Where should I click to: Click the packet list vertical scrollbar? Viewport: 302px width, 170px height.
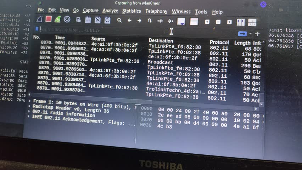click(x=262, y=71)
